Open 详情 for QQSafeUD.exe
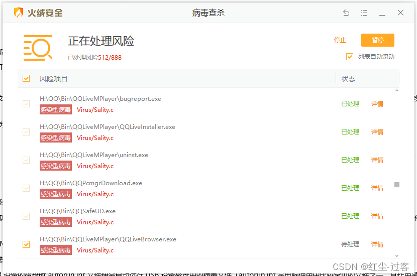 pos(377,216)
